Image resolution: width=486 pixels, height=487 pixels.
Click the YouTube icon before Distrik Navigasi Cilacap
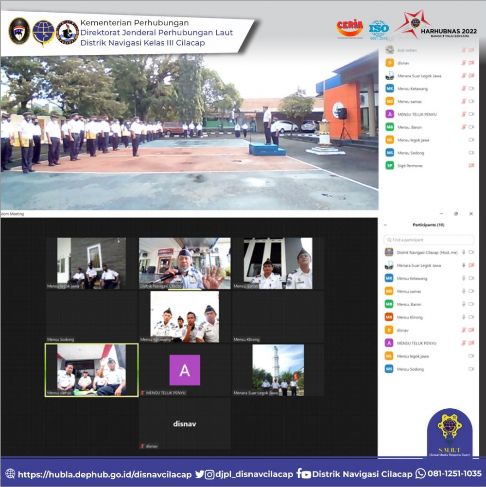[306, 474]
